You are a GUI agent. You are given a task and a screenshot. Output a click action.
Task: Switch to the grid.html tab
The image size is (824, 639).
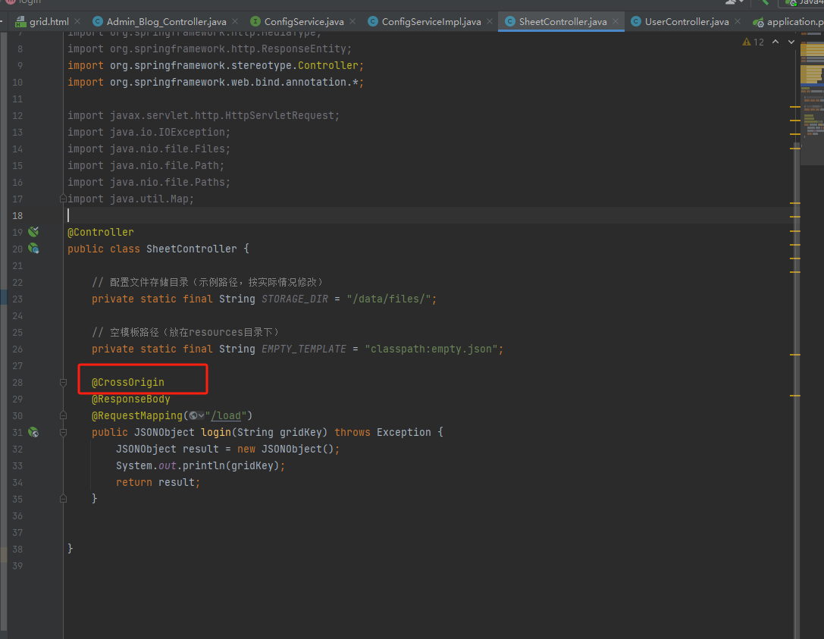pos(49,21)
